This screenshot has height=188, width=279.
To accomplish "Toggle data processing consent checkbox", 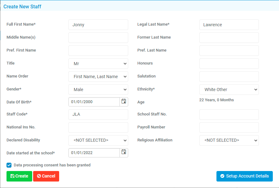I will [9, 165].
